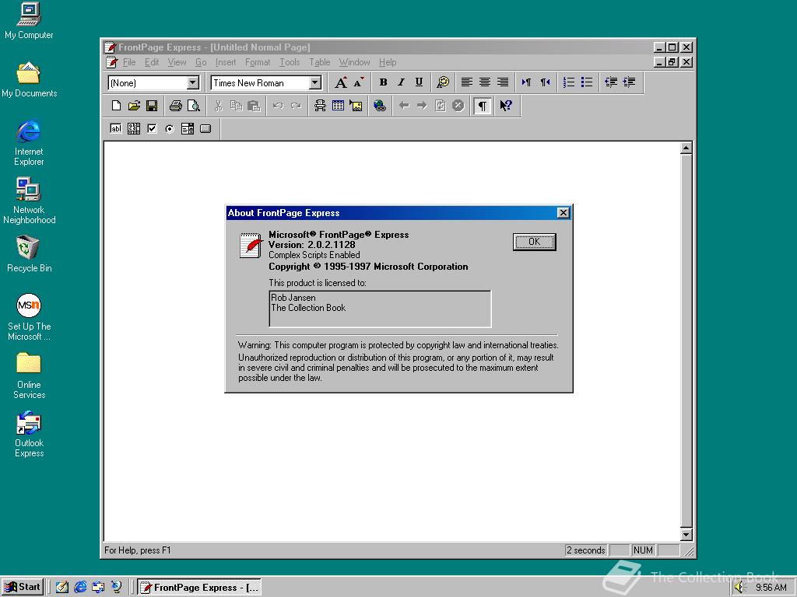Center align text
This screenshot has height=597, width=797.
click(x=485, y=82)
